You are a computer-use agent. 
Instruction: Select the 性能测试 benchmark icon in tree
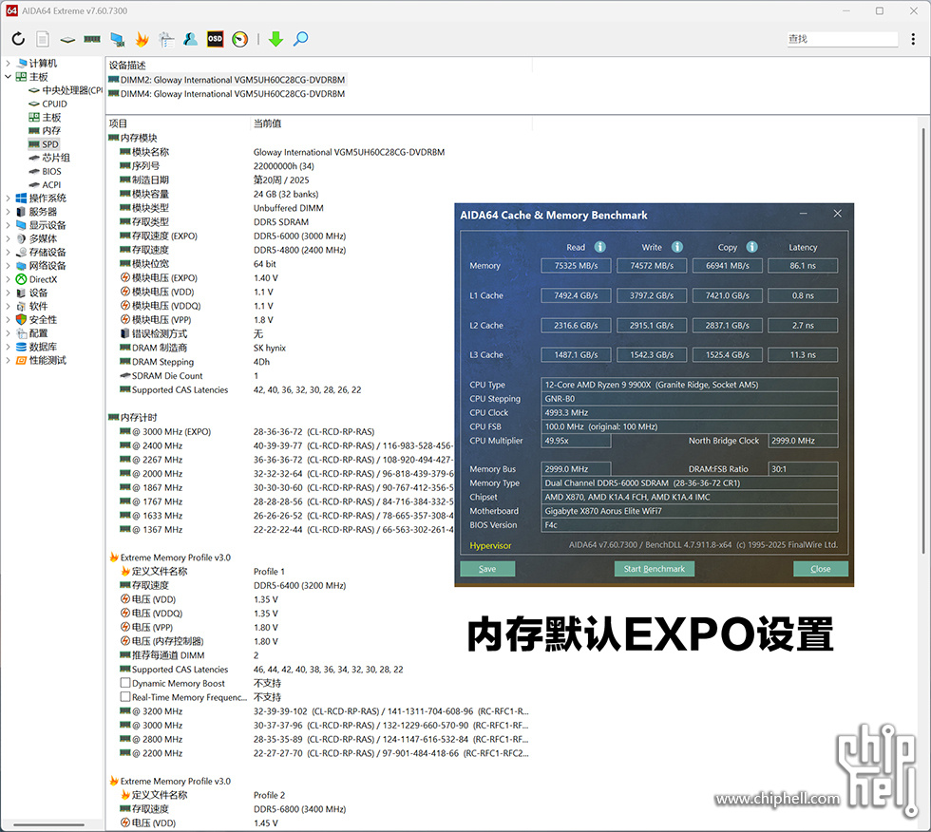point(21,361)
